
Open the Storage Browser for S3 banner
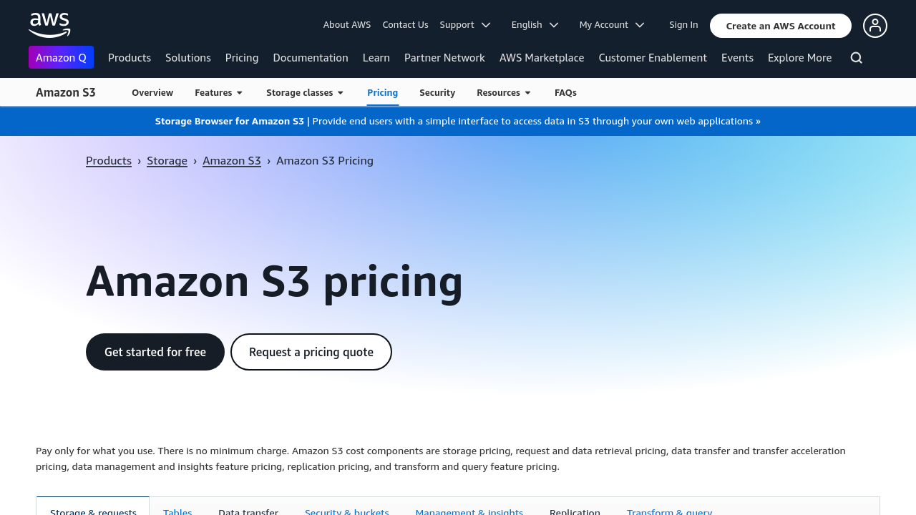(x=458, y=122)
